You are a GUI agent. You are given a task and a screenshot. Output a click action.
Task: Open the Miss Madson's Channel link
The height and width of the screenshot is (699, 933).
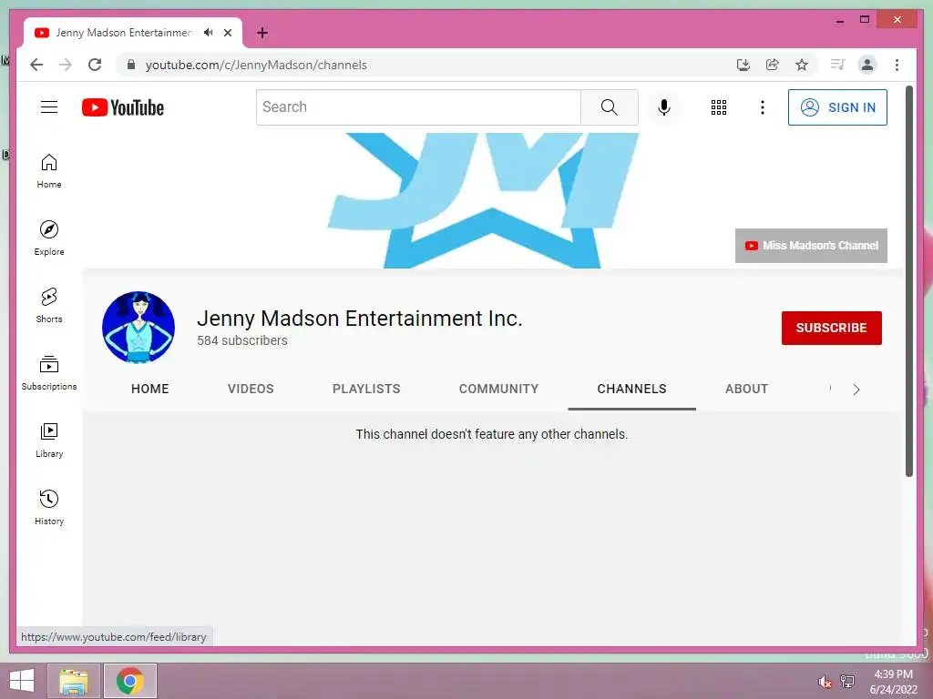click(x=811, y=246)
